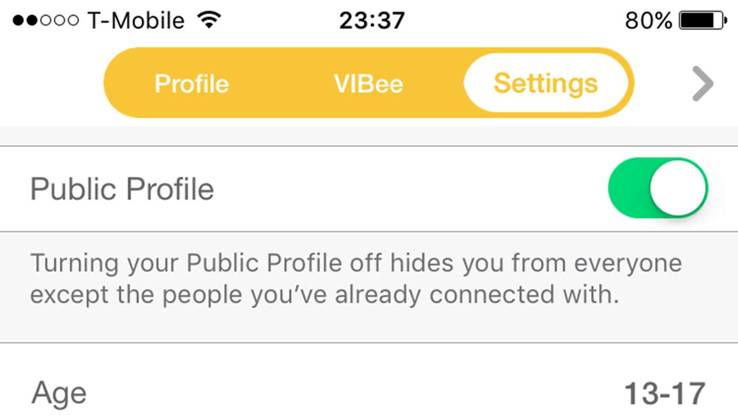Image resolution: width=738 pixels, height=415 pixels.
Task: Tap the battery icon in status bar
Action: tap(703, 20)
